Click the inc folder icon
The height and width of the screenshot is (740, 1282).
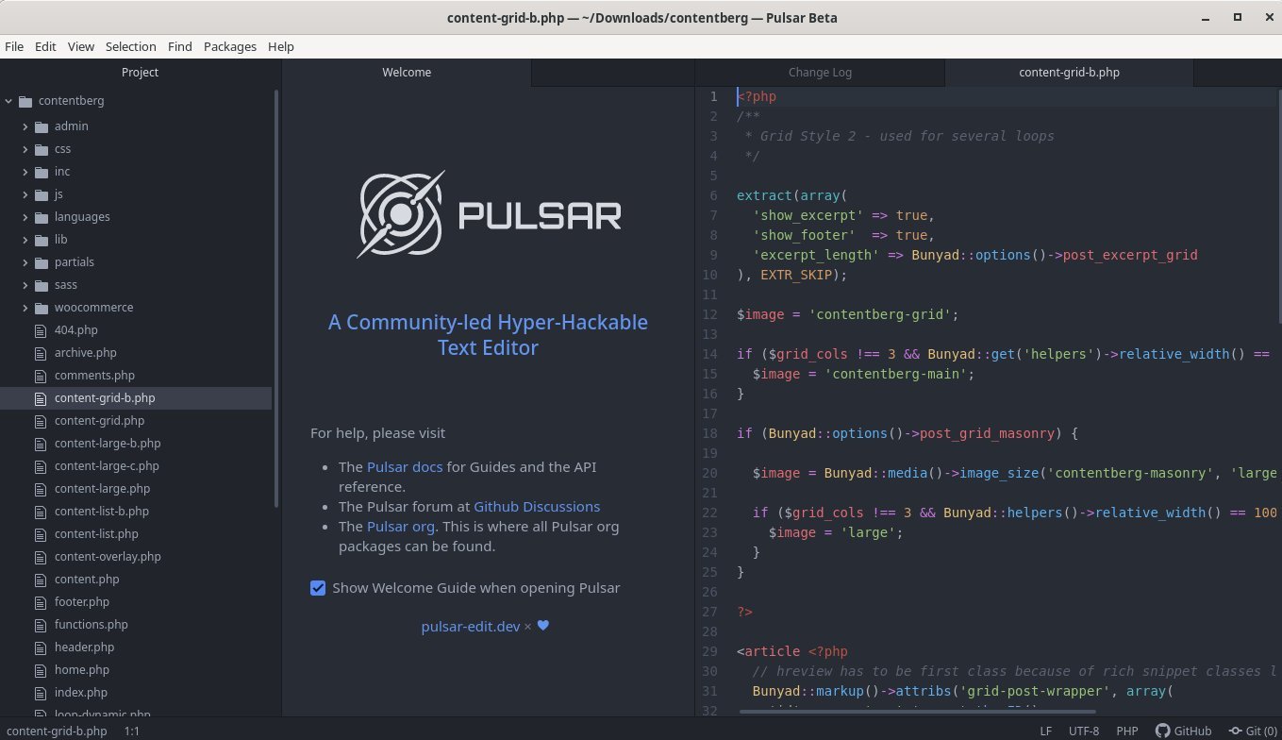pyautogui.click(x=42, y=172)
